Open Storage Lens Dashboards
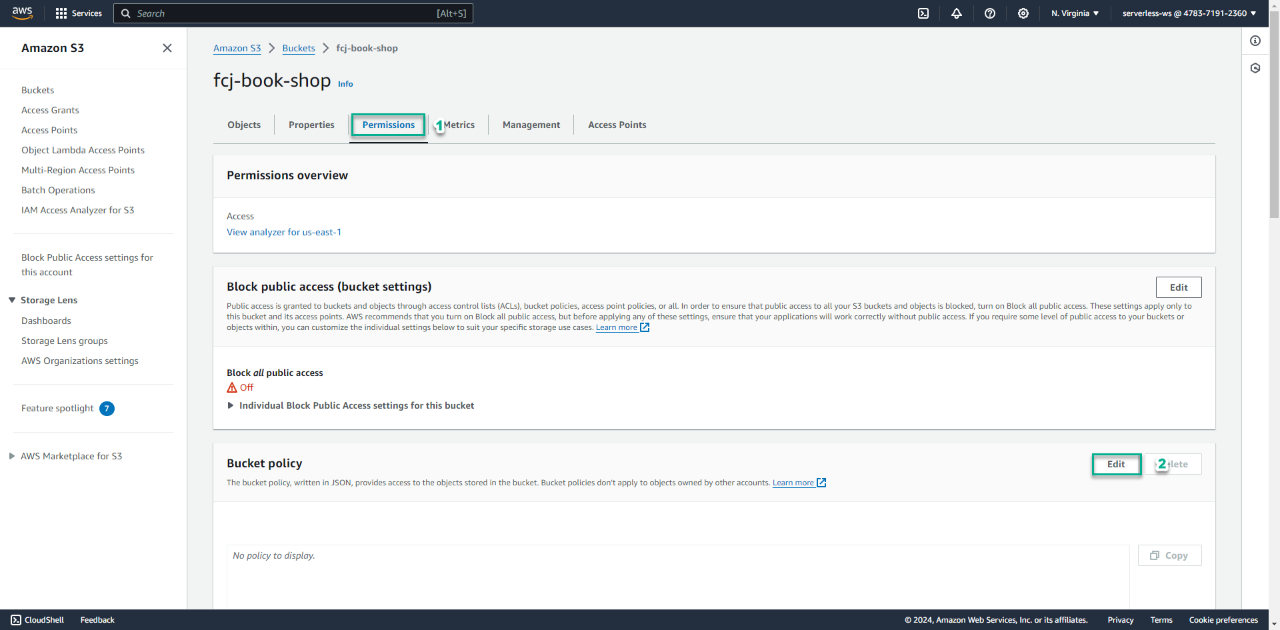The width and height of the screenshot is (1280, 630). [46, 321]
